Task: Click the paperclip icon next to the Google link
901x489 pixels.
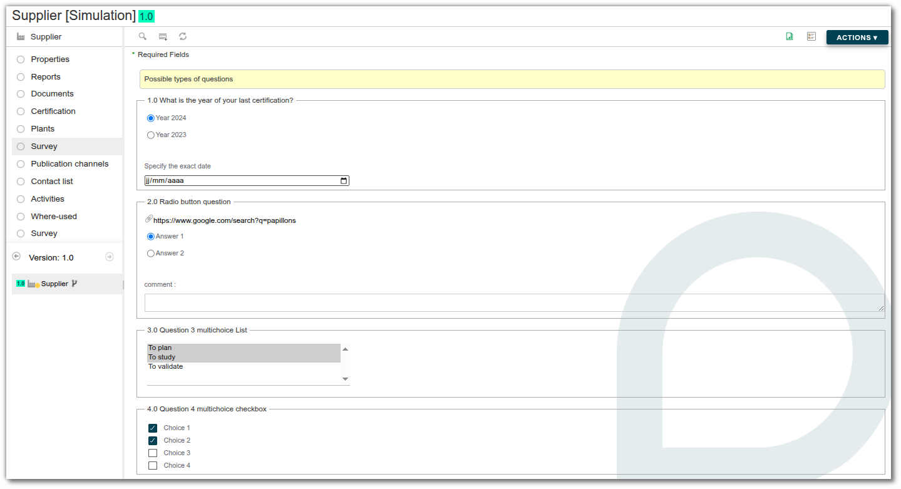Action: coord(148,219)
